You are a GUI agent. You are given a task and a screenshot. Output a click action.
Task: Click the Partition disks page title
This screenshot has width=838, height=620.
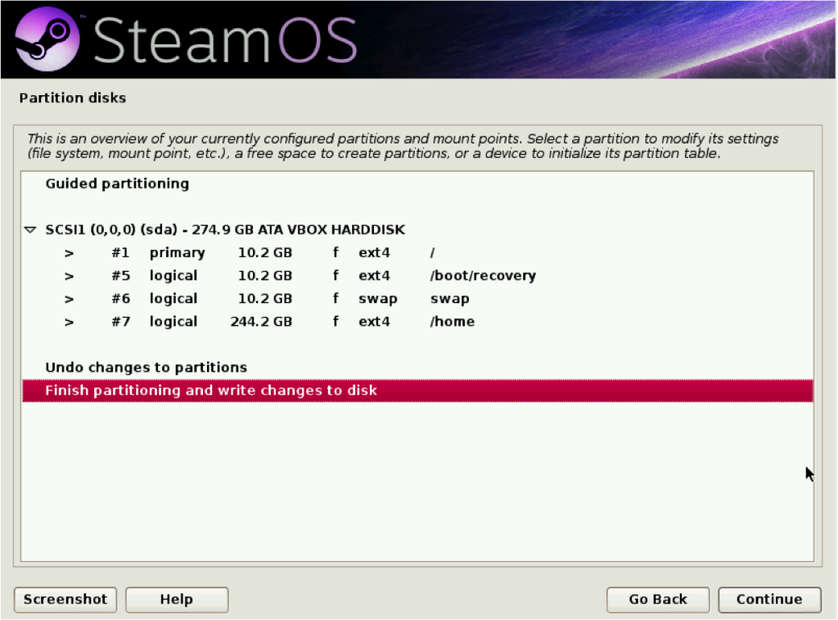[x=72, y=97]
